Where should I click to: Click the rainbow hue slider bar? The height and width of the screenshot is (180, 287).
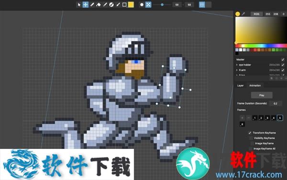(261, 45)
